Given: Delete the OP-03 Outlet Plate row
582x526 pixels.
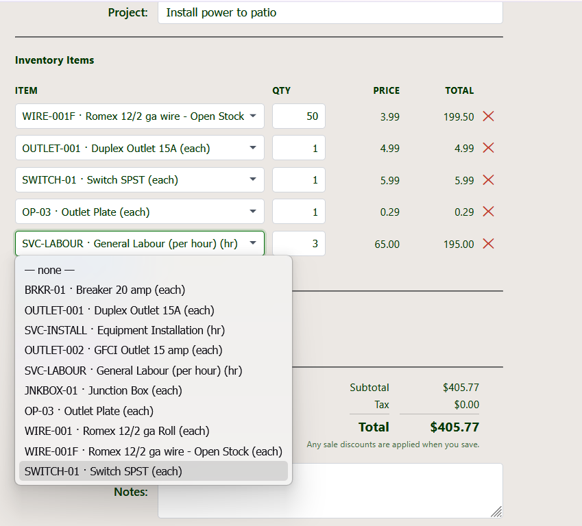Looking at the screenshot, I should tap(488, 212).
